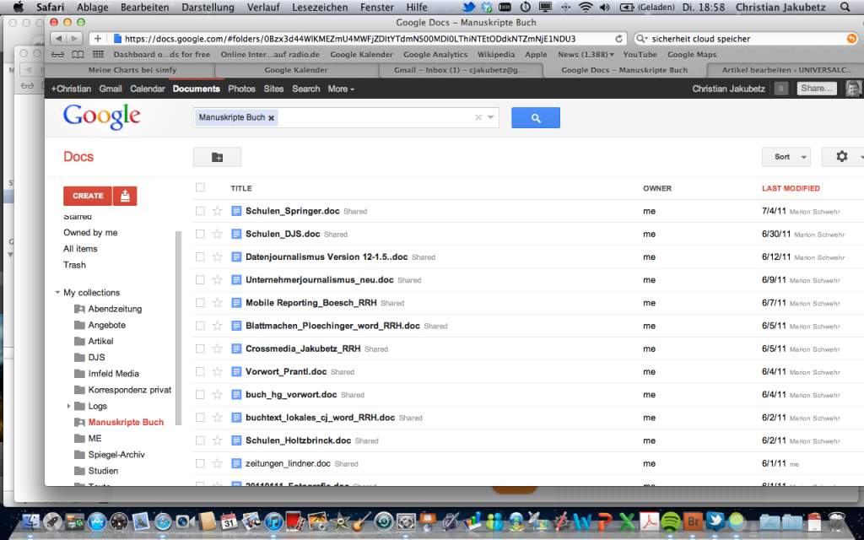Screen dimensions: 864x540
Task: Launch Adobe Bridge from the dock
Action: [x=693, y=521]
